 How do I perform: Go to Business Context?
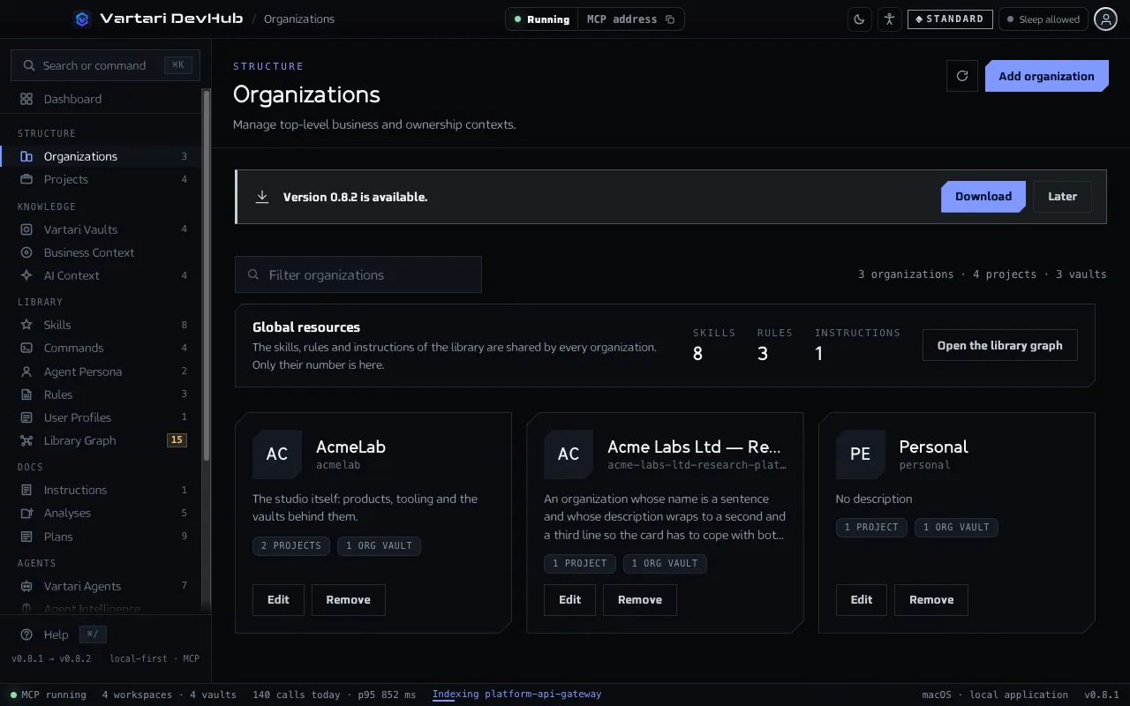[x=101, y=252]
